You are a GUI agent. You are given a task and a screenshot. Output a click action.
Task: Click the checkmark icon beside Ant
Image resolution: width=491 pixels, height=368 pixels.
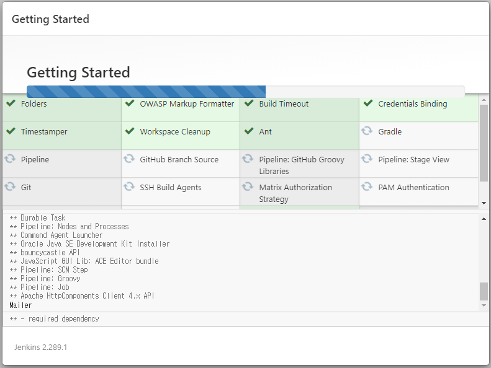(x=249, y=131)
